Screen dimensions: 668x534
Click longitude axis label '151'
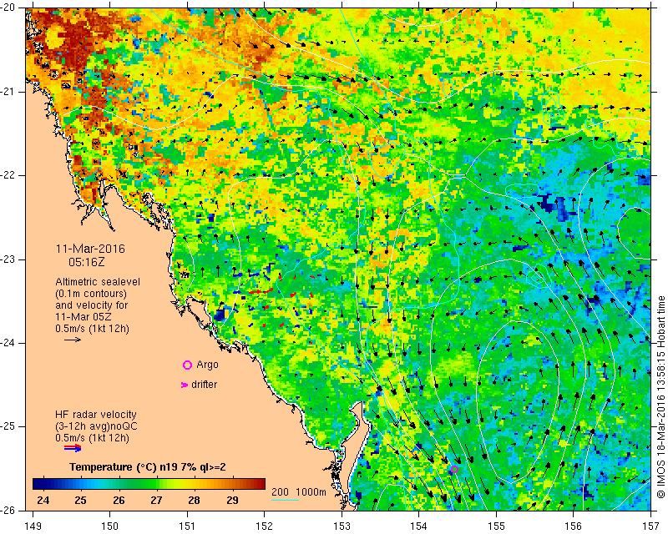tap(187, 526)
